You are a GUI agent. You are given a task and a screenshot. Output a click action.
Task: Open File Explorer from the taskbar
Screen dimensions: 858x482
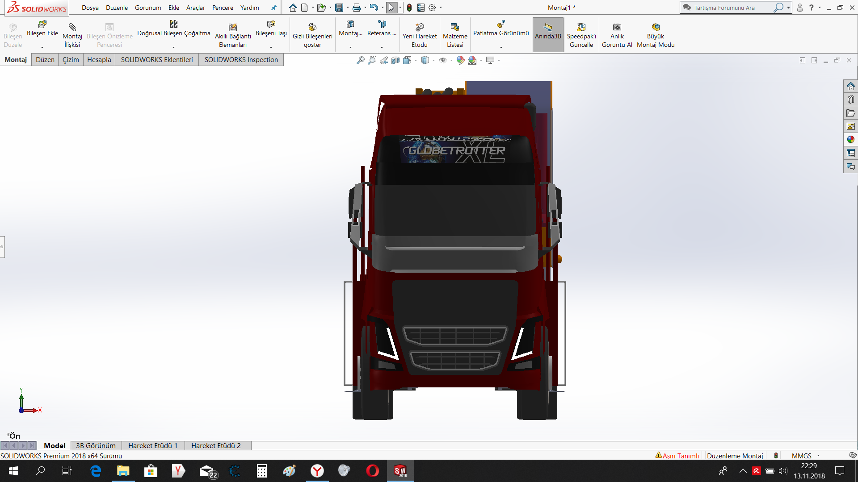[x=123, y=471]
